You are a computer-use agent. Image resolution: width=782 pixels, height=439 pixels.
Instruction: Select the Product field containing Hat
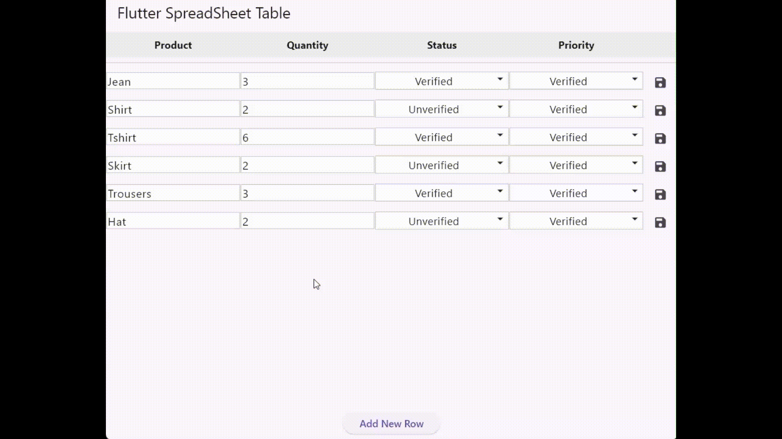[x=173, y=221]
